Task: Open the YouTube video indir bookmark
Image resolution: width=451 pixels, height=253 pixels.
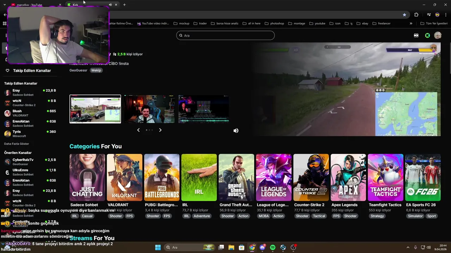Action: pyautogui.click(x=153, y=24)
